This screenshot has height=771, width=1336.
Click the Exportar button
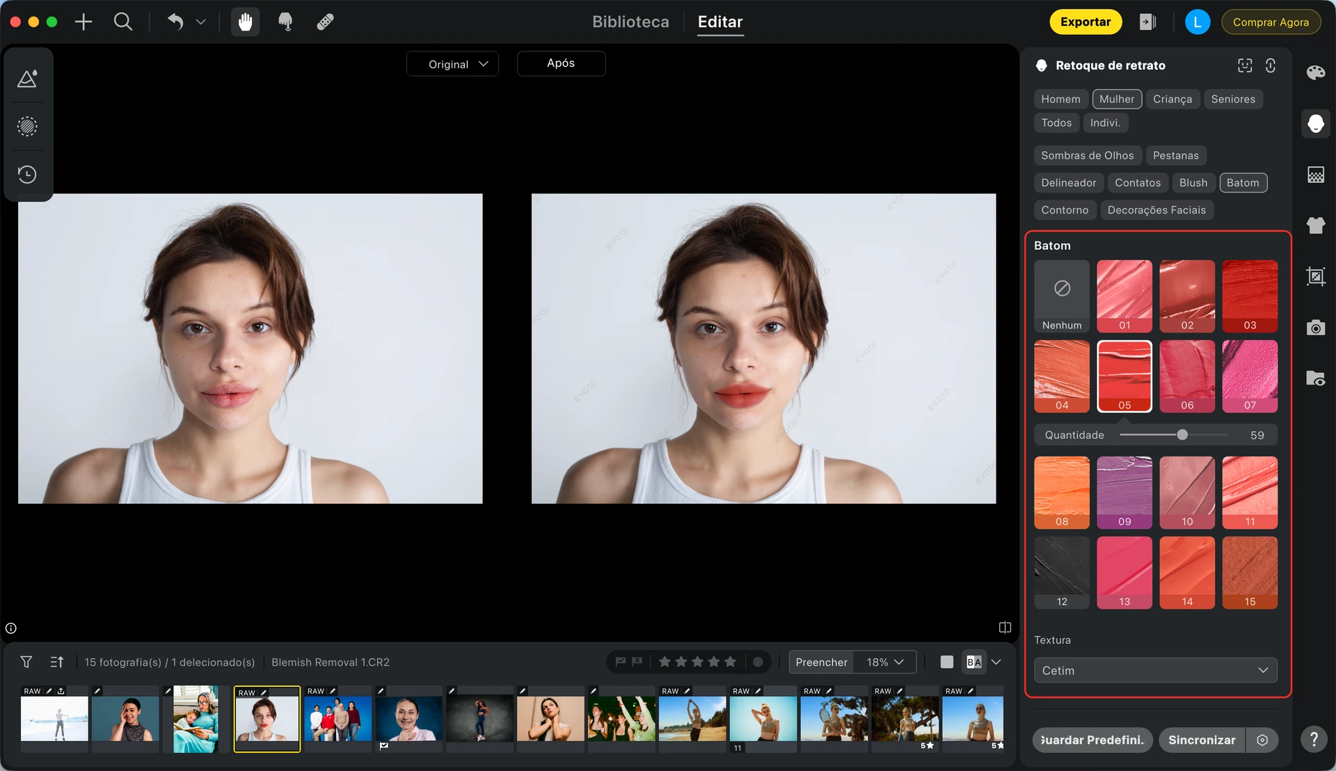click(1085, 22)
